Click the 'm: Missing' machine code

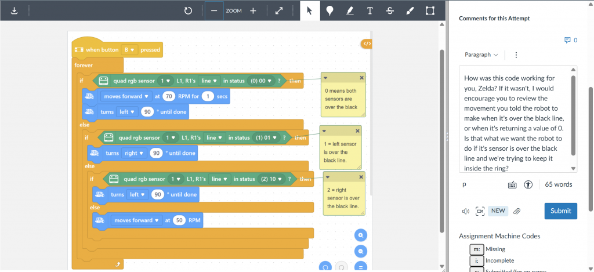(486, 249)
